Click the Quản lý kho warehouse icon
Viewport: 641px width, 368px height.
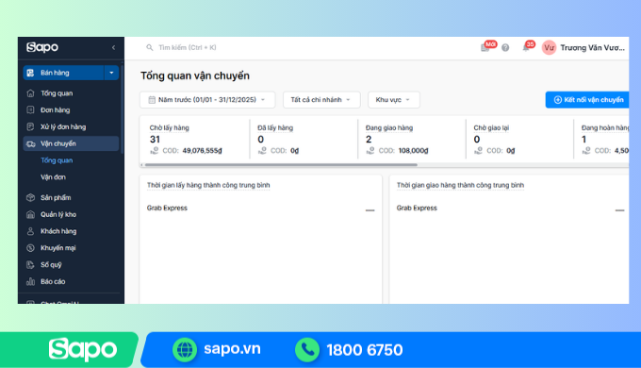tap(30, 214)
